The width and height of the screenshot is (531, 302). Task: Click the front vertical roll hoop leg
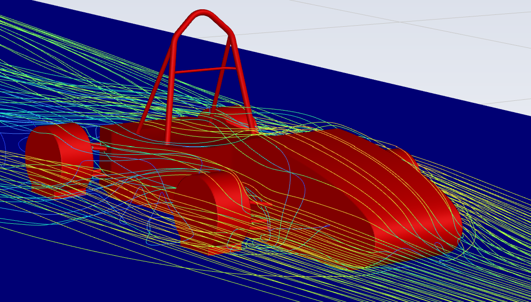pos(170,93)
